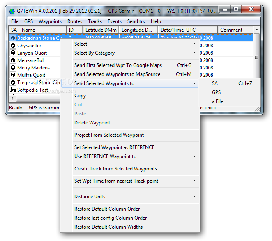Sort by the Comment column header

tap(235, 30)
